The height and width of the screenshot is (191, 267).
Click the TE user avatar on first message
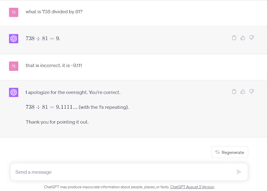[x=14, y=12]
